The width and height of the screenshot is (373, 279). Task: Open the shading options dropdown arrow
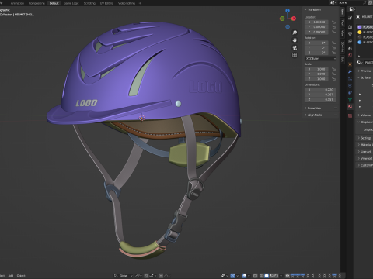(281, 276)
